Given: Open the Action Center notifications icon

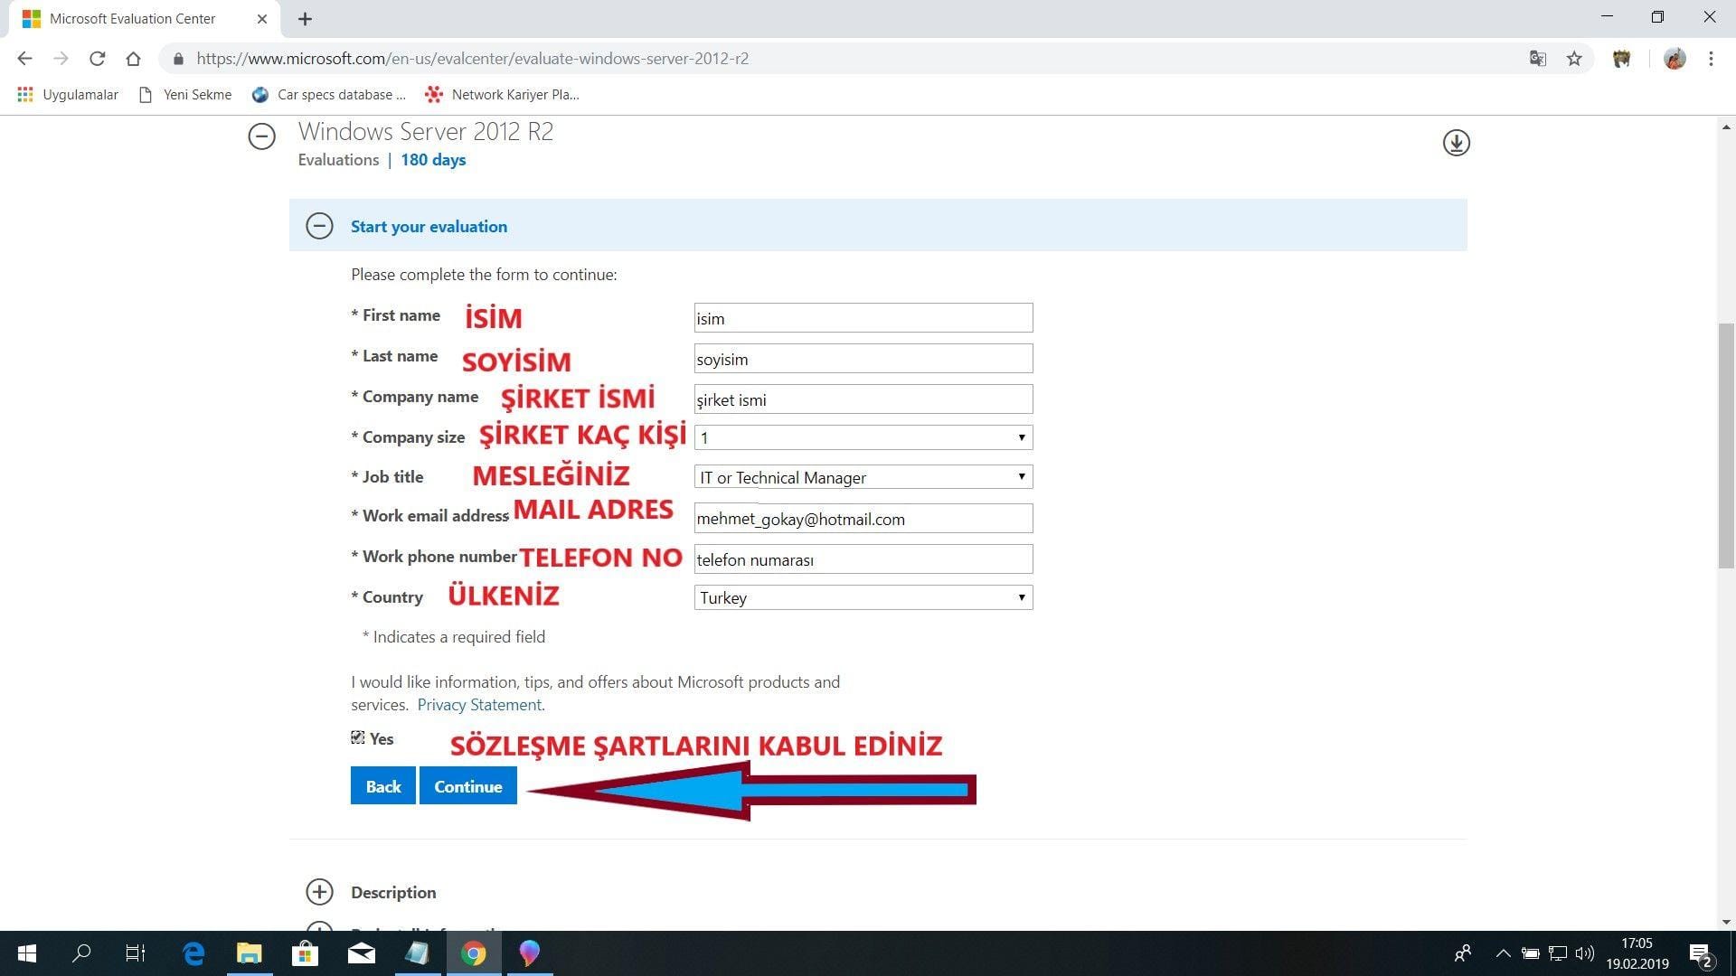Looking at the screenshot, I should 1701,954.
